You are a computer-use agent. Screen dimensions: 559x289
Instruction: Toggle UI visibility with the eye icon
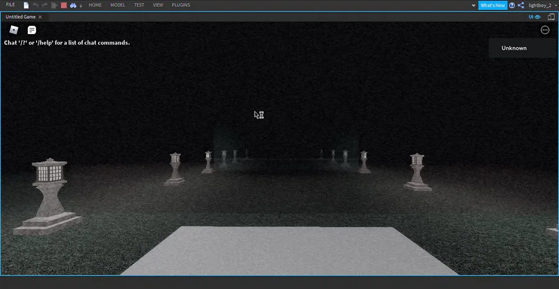point(535,17)
